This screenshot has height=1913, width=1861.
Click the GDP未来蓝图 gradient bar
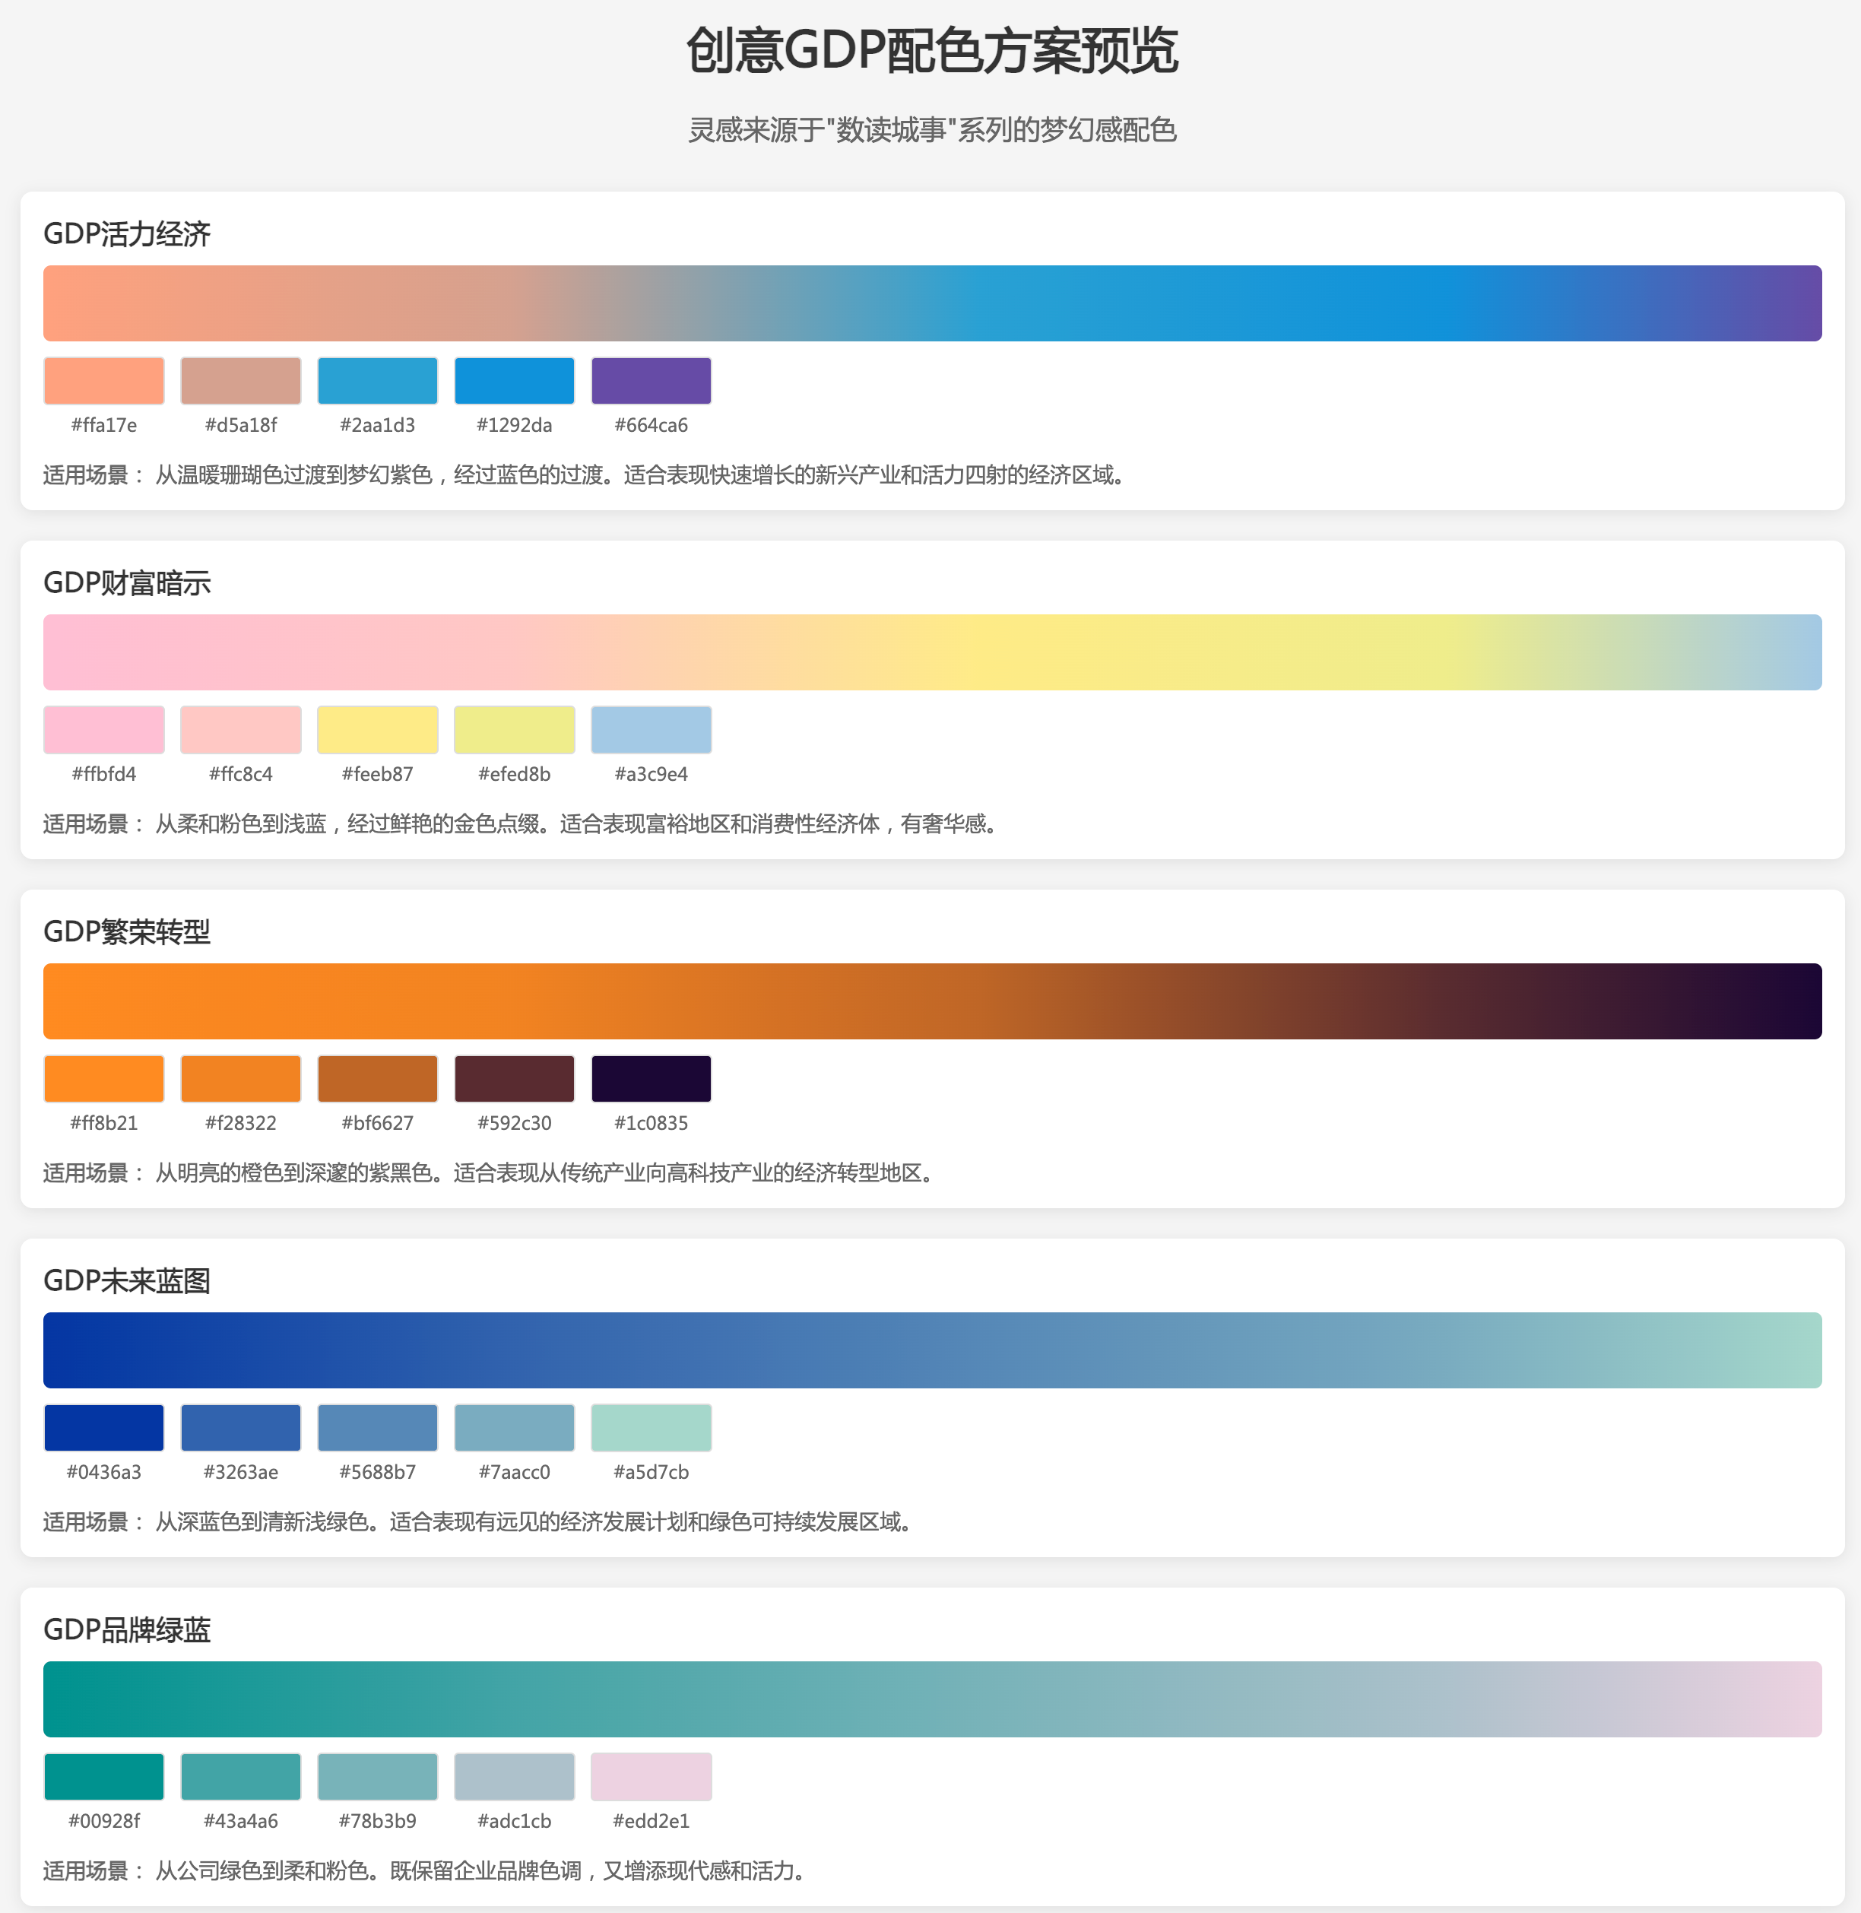click(x=931, y=1350)
